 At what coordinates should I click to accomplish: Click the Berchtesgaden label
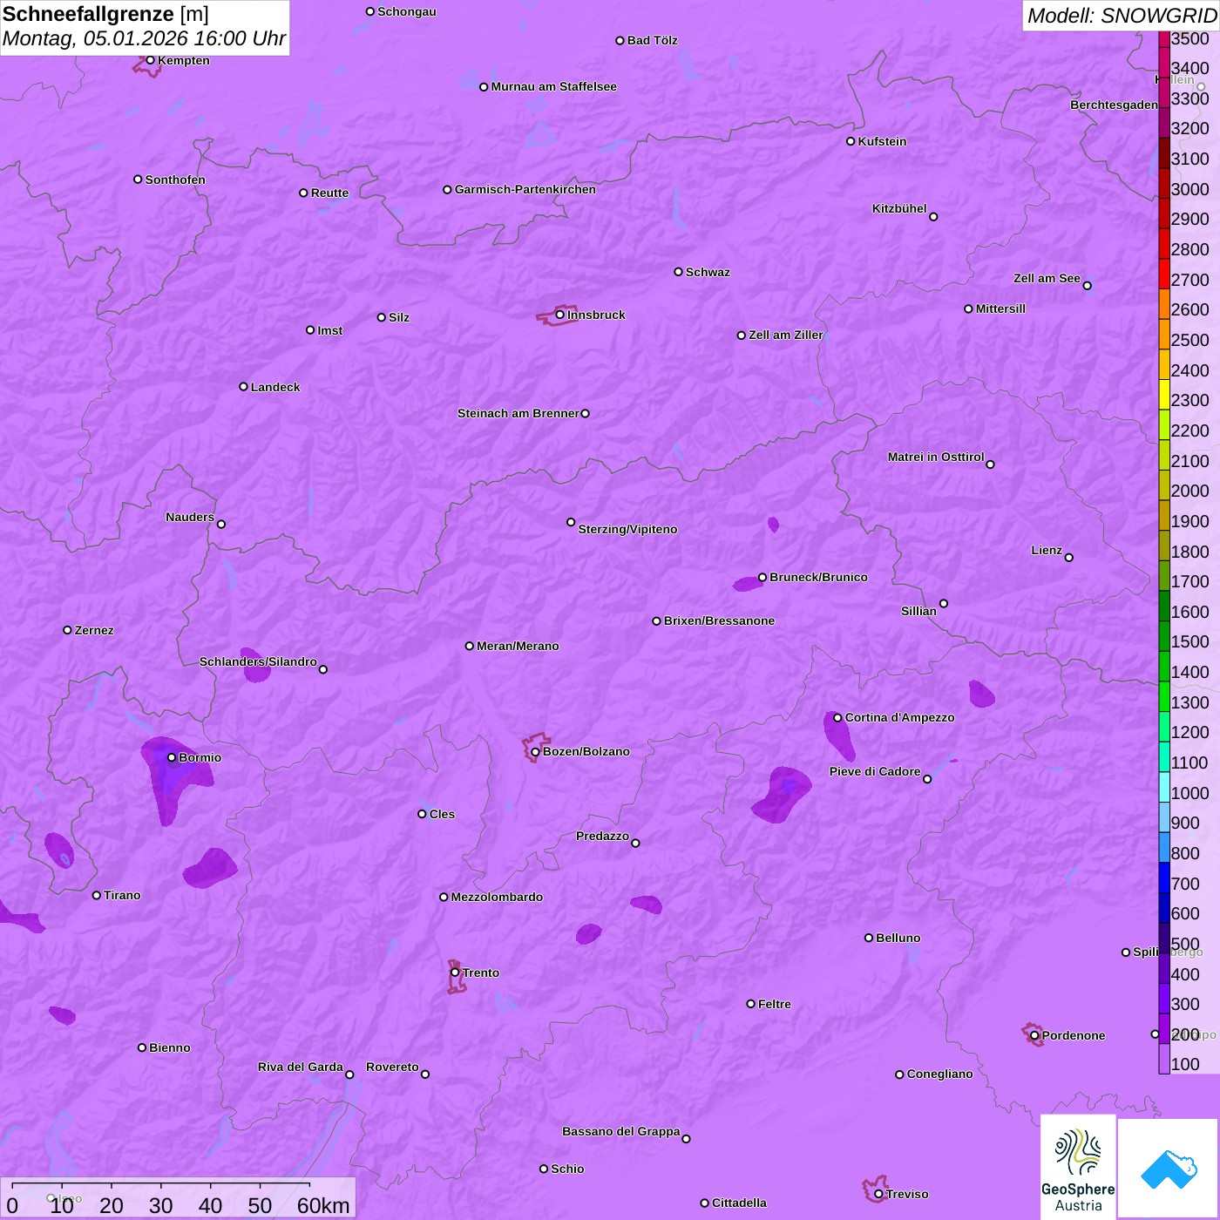1115,105
